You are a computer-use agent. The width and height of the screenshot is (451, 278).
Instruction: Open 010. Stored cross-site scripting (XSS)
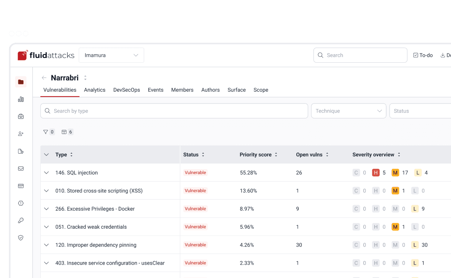(x=99, y=191)
